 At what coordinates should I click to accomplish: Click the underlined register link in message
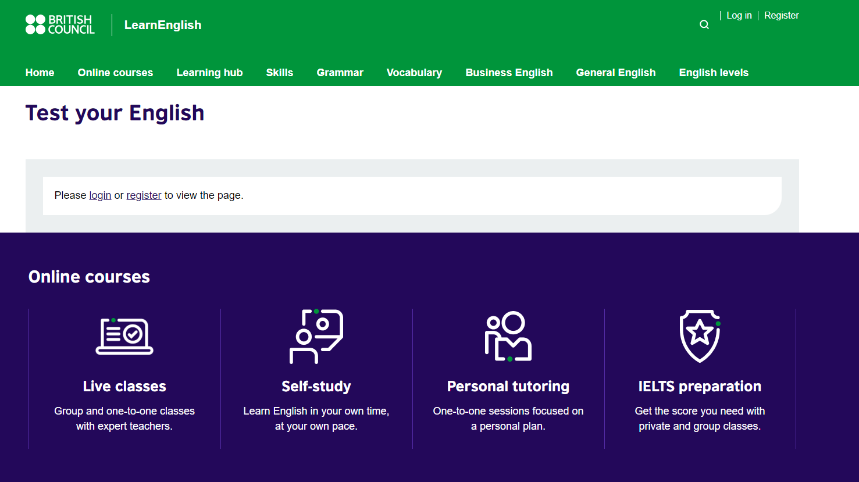(x=144, y=195)
